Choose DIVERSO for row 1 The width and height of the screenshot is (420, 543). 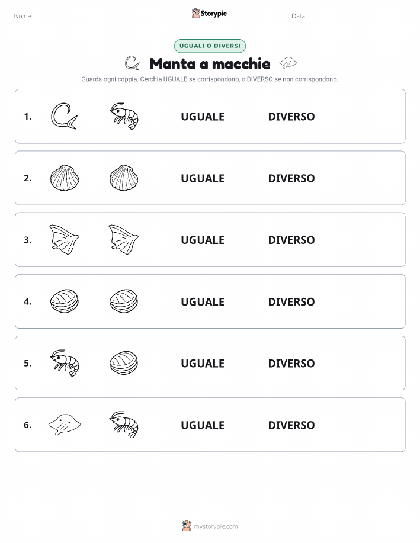[x=291, y=117]
